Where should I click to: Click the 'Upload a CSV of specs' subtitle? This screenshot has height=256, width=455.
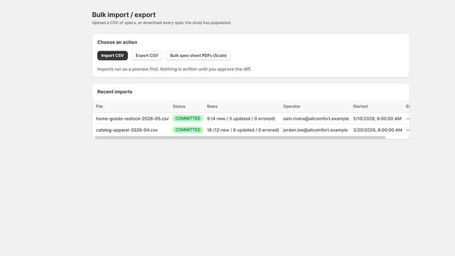click(x=162, y=23)
